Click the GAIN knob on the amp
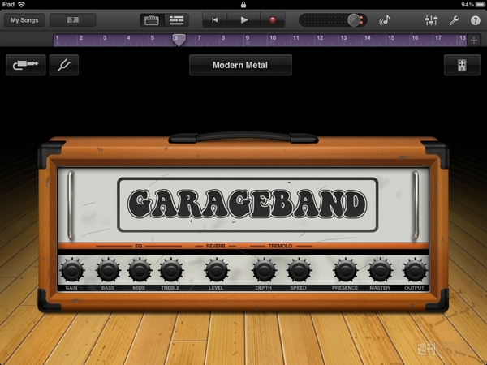Screen dimensions: 487x365 click(71, 270)
